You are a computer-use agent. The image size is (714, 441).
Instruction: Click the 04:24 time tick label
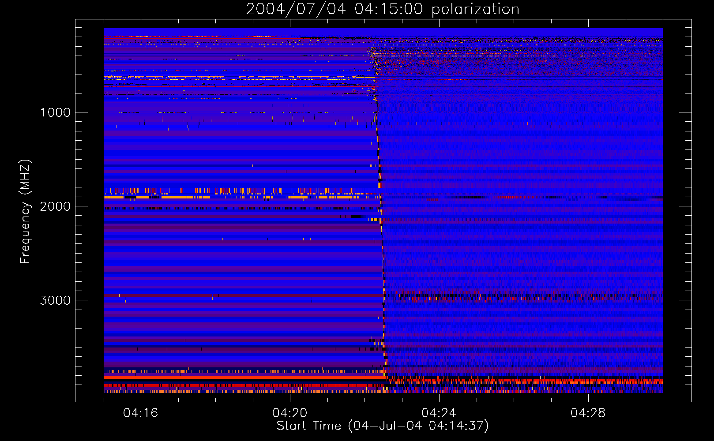tap(439, 413)
